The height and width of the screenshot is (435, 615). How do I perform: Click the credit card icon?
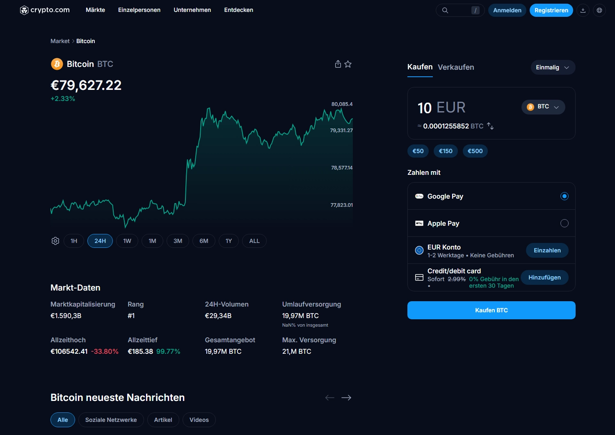(419, 277)
